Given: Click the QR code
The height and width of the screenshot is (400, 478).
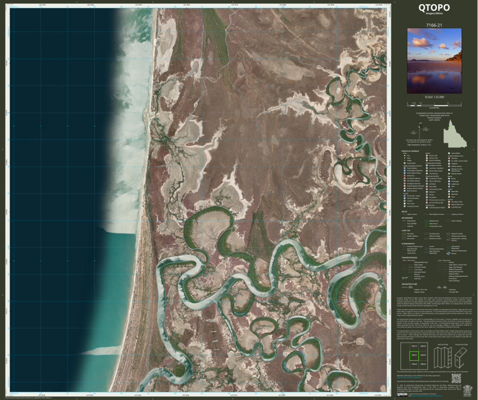Looking at the screenshot, I should (456, 378).
